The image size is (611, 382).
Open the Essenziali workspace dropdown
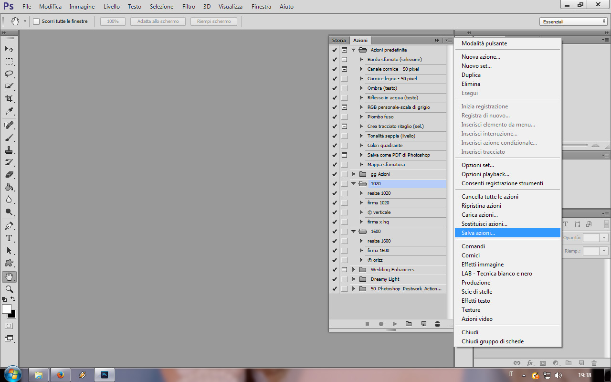[x=573, y=21]
